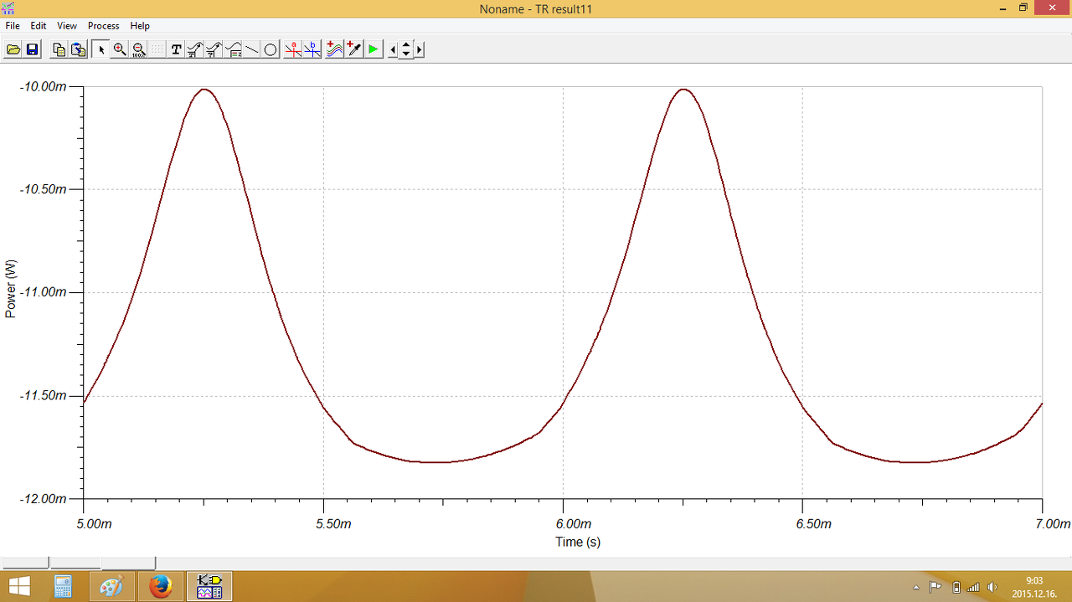Image resolution: width=1072 pixels, height=602 pixels.
Task: Paste from clipboard toolbar icon
Action: (x=78, y=49)
